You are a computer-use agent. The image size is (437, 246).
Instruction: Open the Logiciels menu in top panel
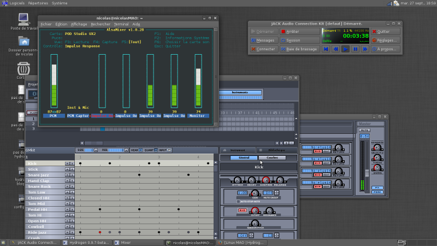[x=16, y=3]
